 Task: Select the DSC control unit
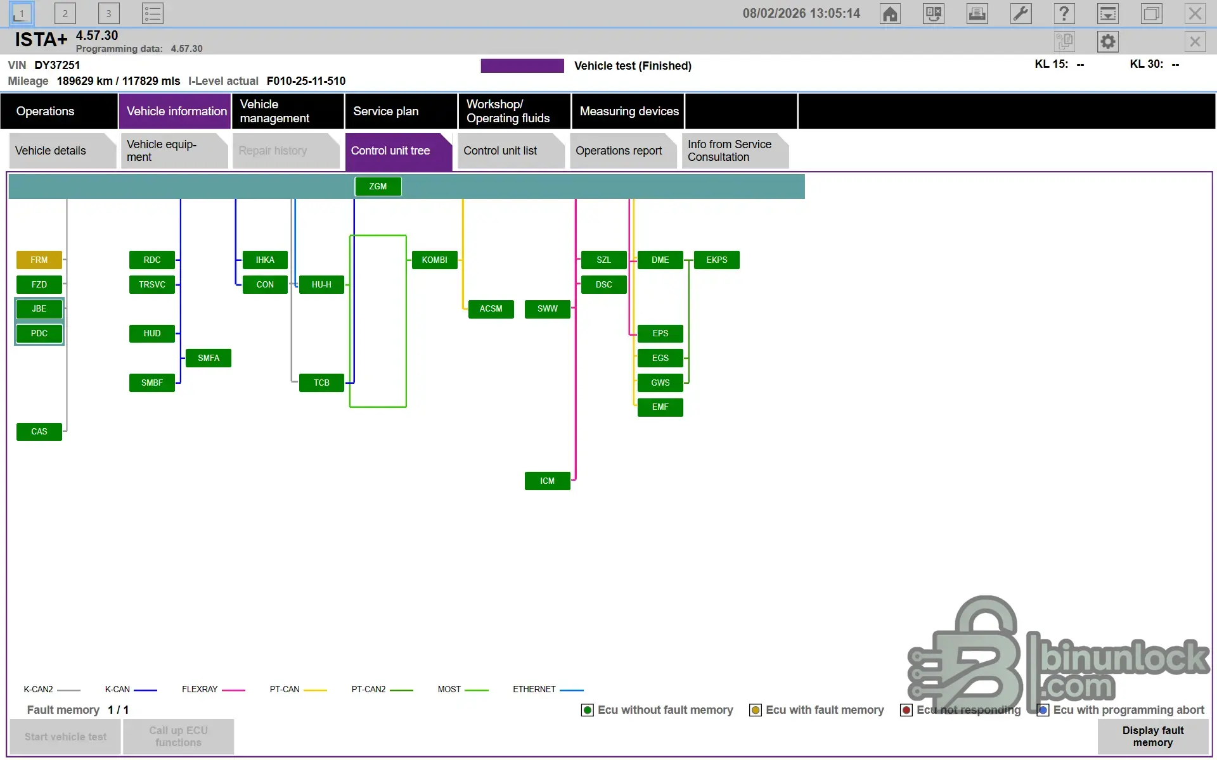click(x=604, y=284)
